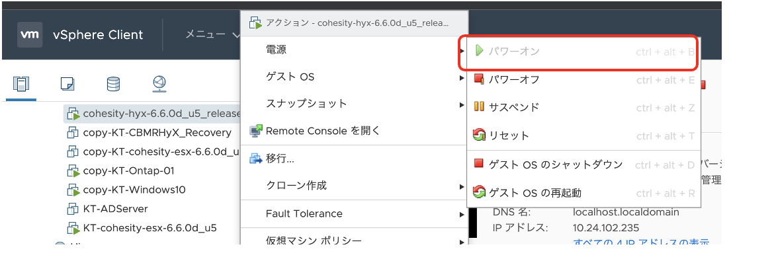
Task: Click yellow suspend pause icon
Action: [x=479, y=106]
